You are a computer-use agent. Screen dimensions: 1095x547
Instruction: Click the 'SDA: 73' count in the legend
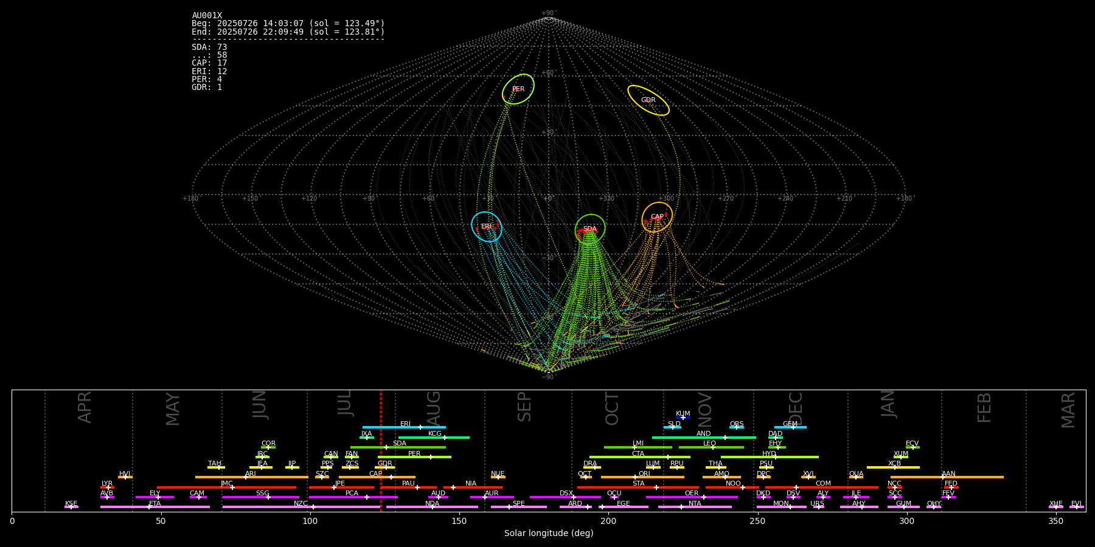[209, 47]
